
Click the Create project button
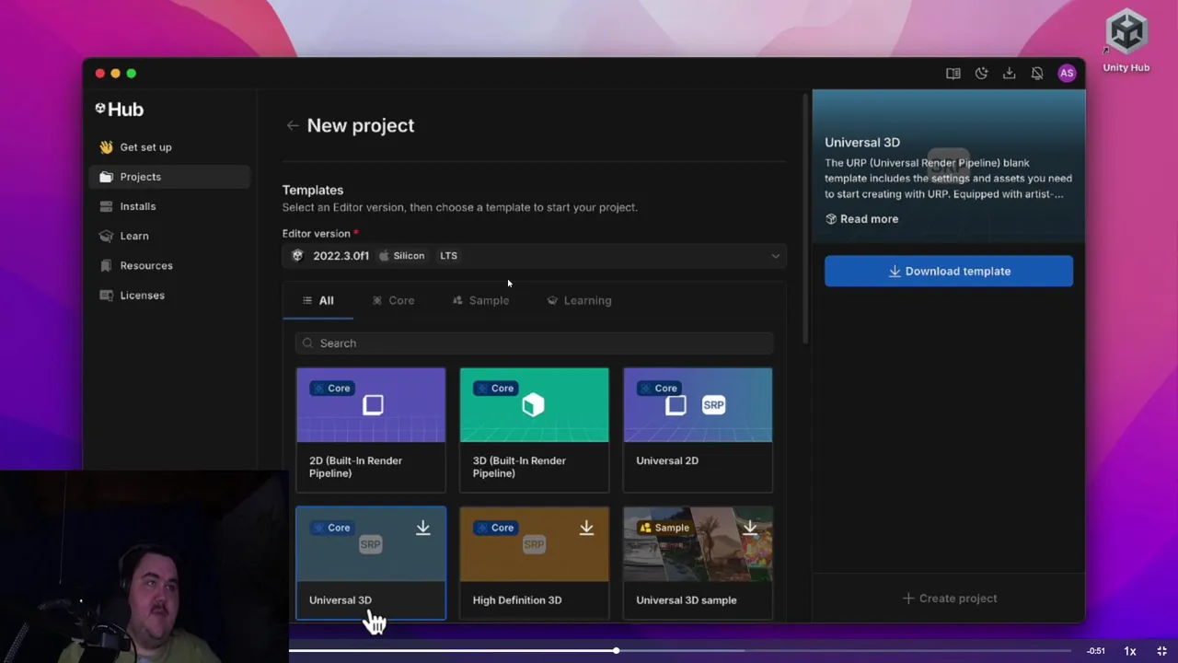949,599
